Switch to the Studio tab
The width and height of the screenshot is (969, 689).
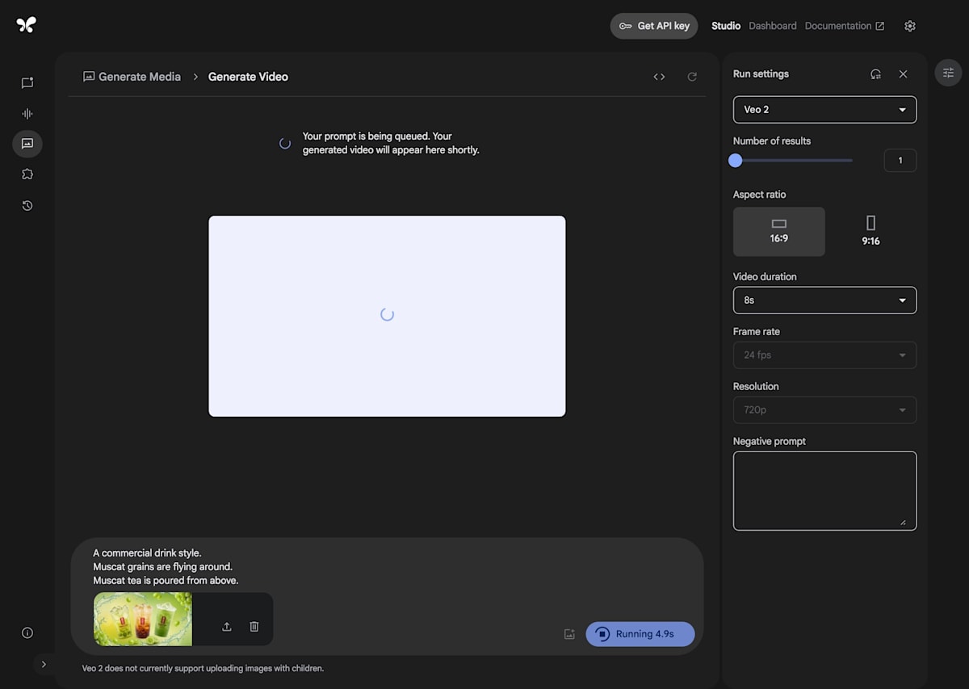coord(726,26)
